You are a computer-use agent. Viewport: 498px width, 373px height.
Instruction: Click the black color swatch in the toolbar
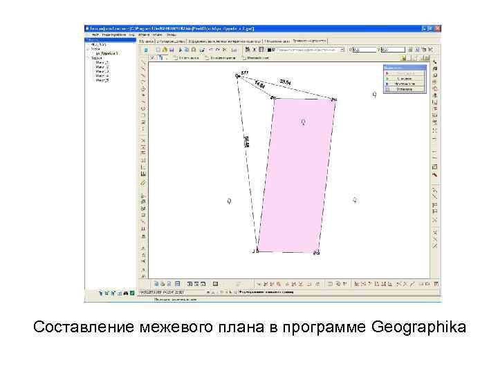269,50
